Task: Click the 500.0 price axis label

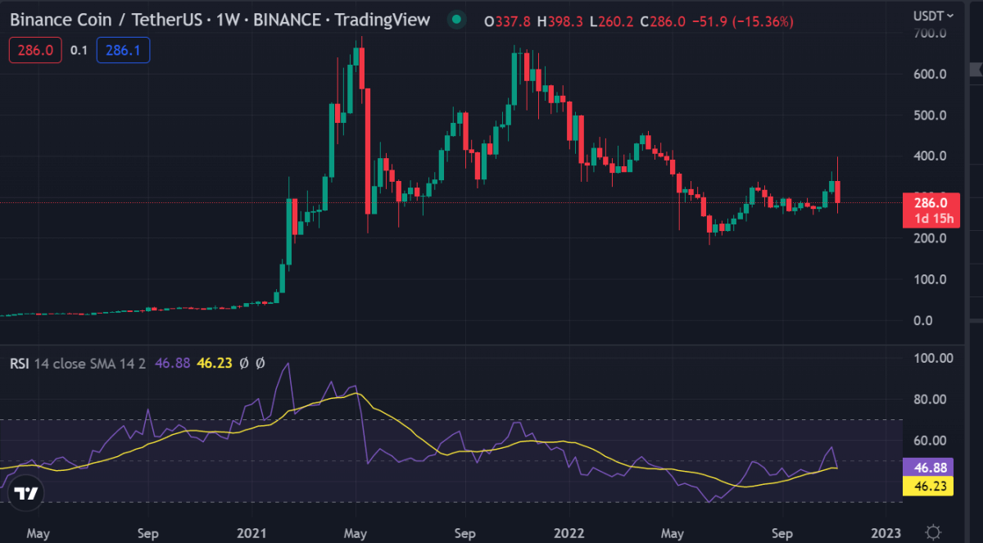Action: pos(931,115)
